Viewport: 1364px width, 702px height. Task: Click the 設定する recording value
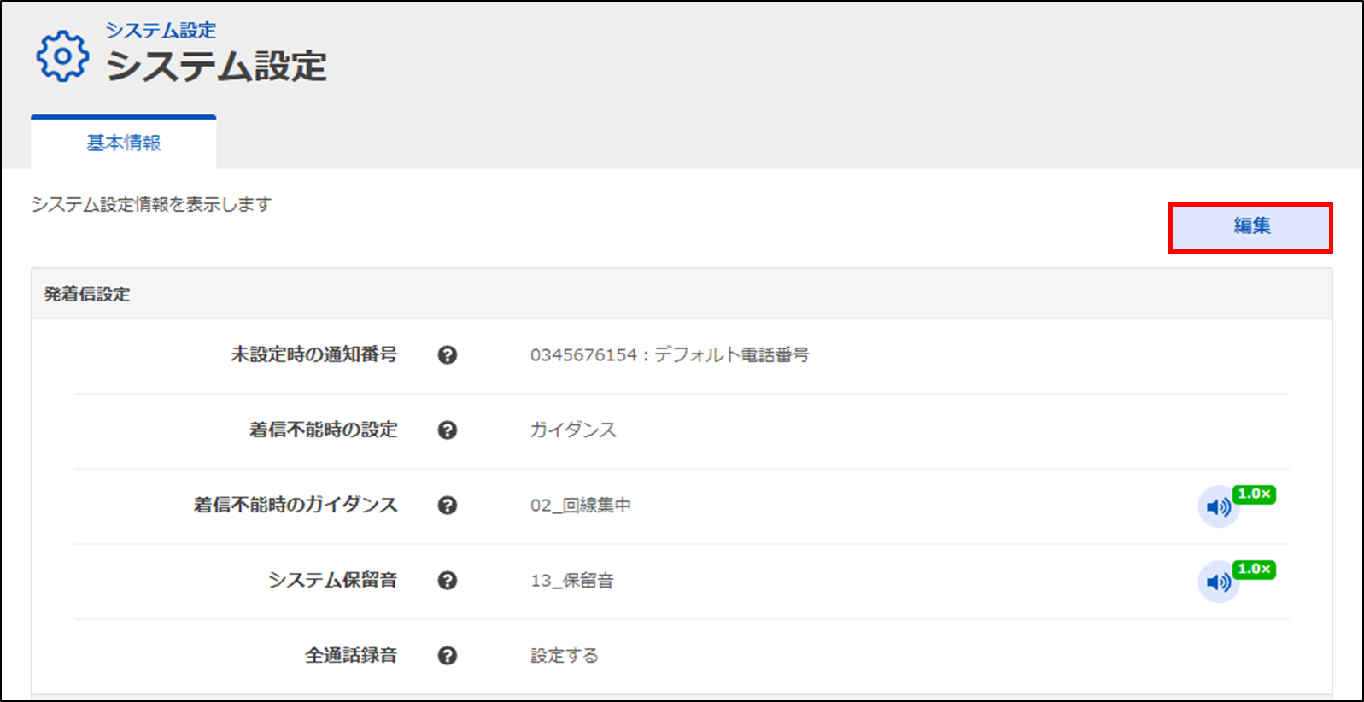click(x=565, y=656)
